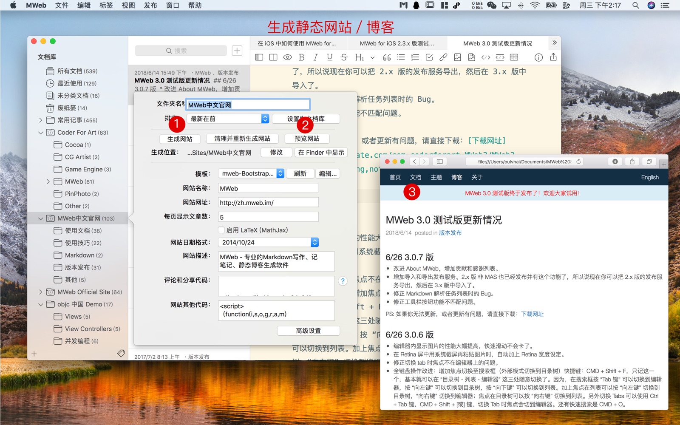Insert inline code with the </> icon

point(486,57)
